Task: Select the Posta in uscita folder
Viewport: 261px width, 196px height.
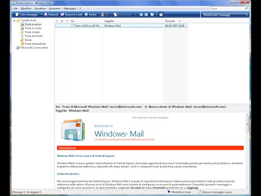Action: pyautogui.click(x=33, y=28)
